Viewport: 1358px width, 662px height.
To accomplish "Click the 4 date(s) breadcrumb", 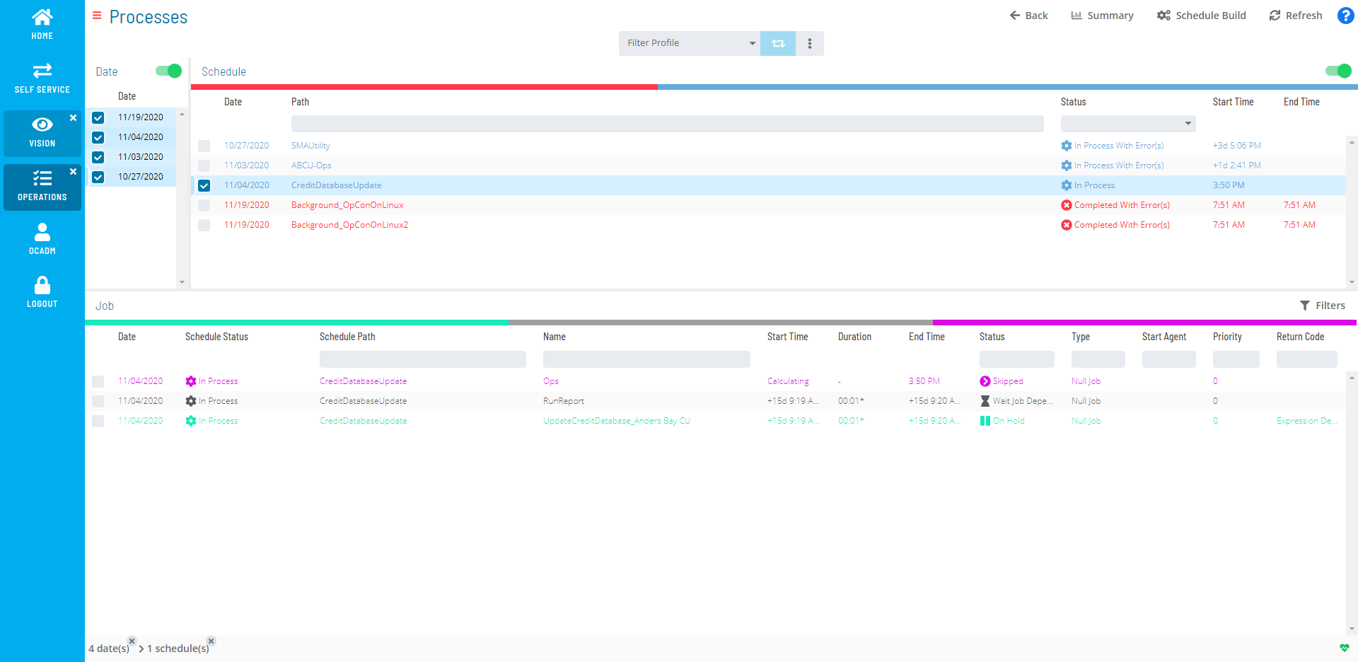I will pyautogui.click(x=109, y=649).
